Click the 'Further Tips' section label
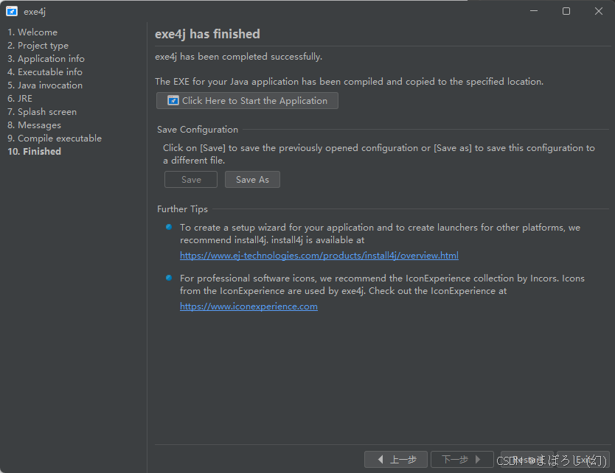 pos(182,209)
